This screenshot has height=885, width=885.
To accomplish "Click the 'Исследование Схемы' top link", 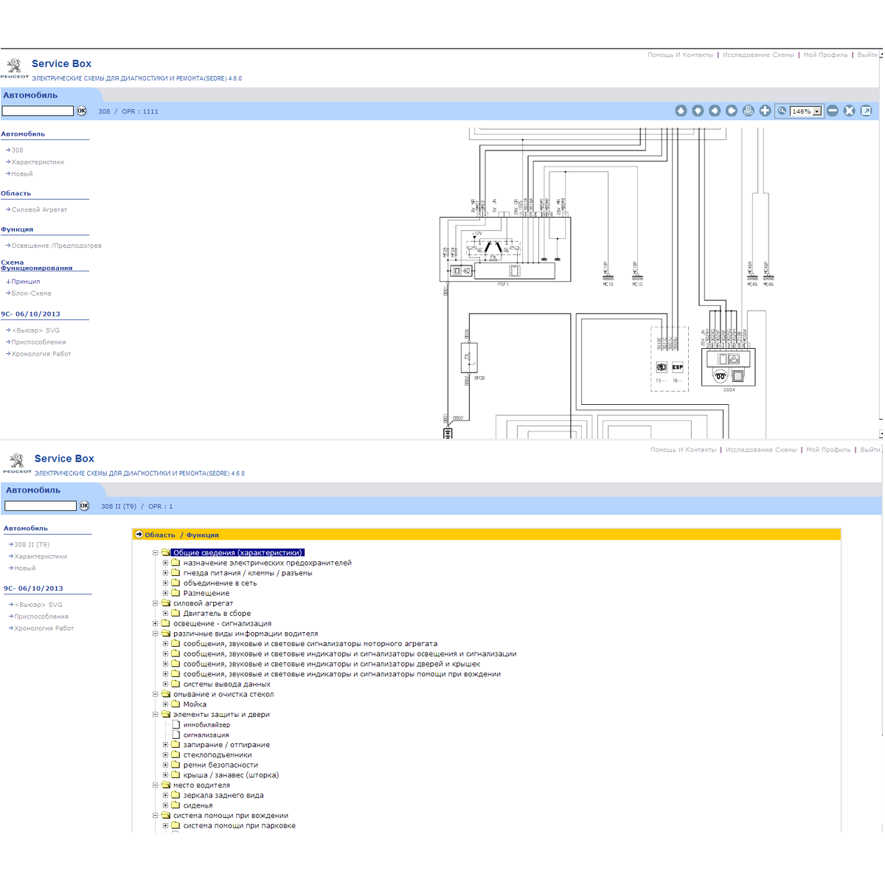I will tap(758, 55).
